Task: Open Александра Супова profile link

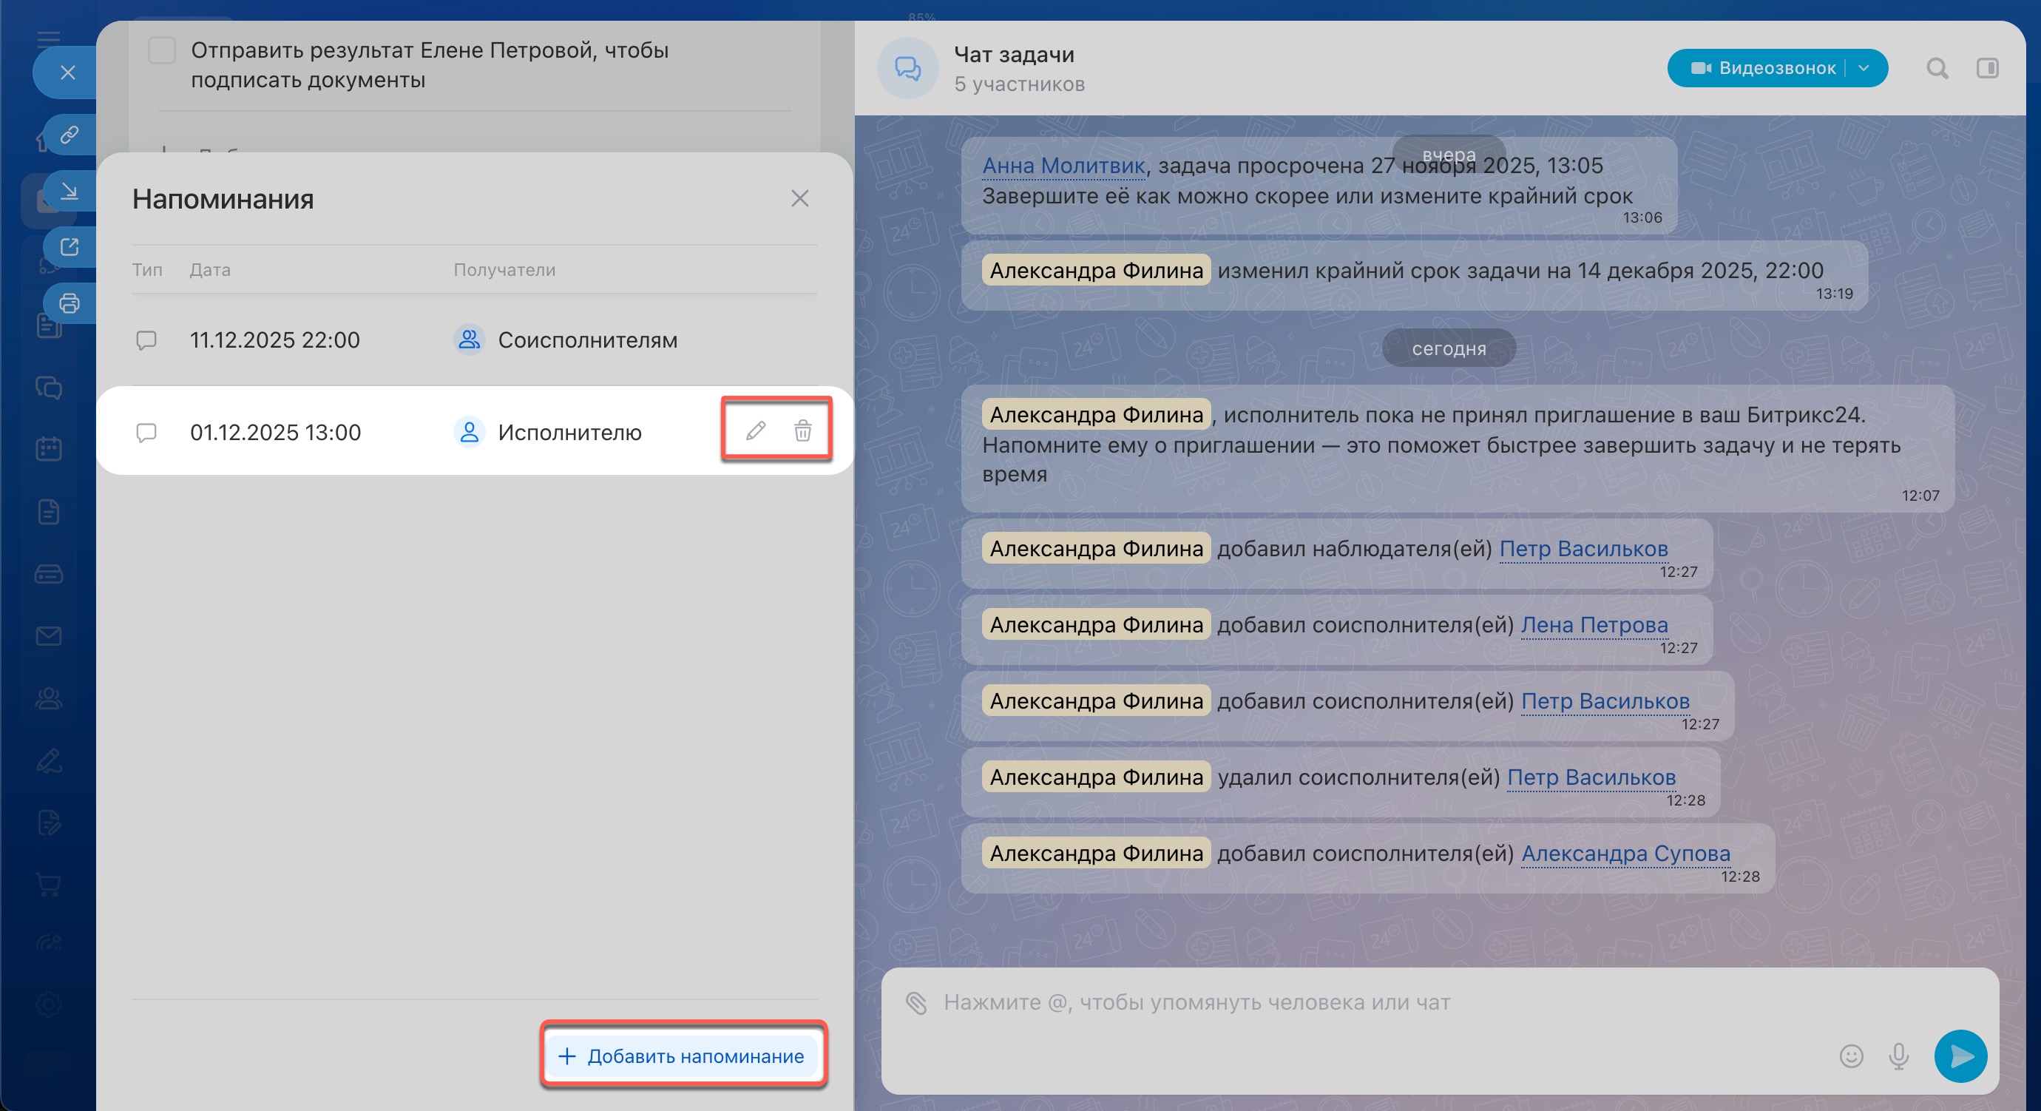Action: point(1625,854)
